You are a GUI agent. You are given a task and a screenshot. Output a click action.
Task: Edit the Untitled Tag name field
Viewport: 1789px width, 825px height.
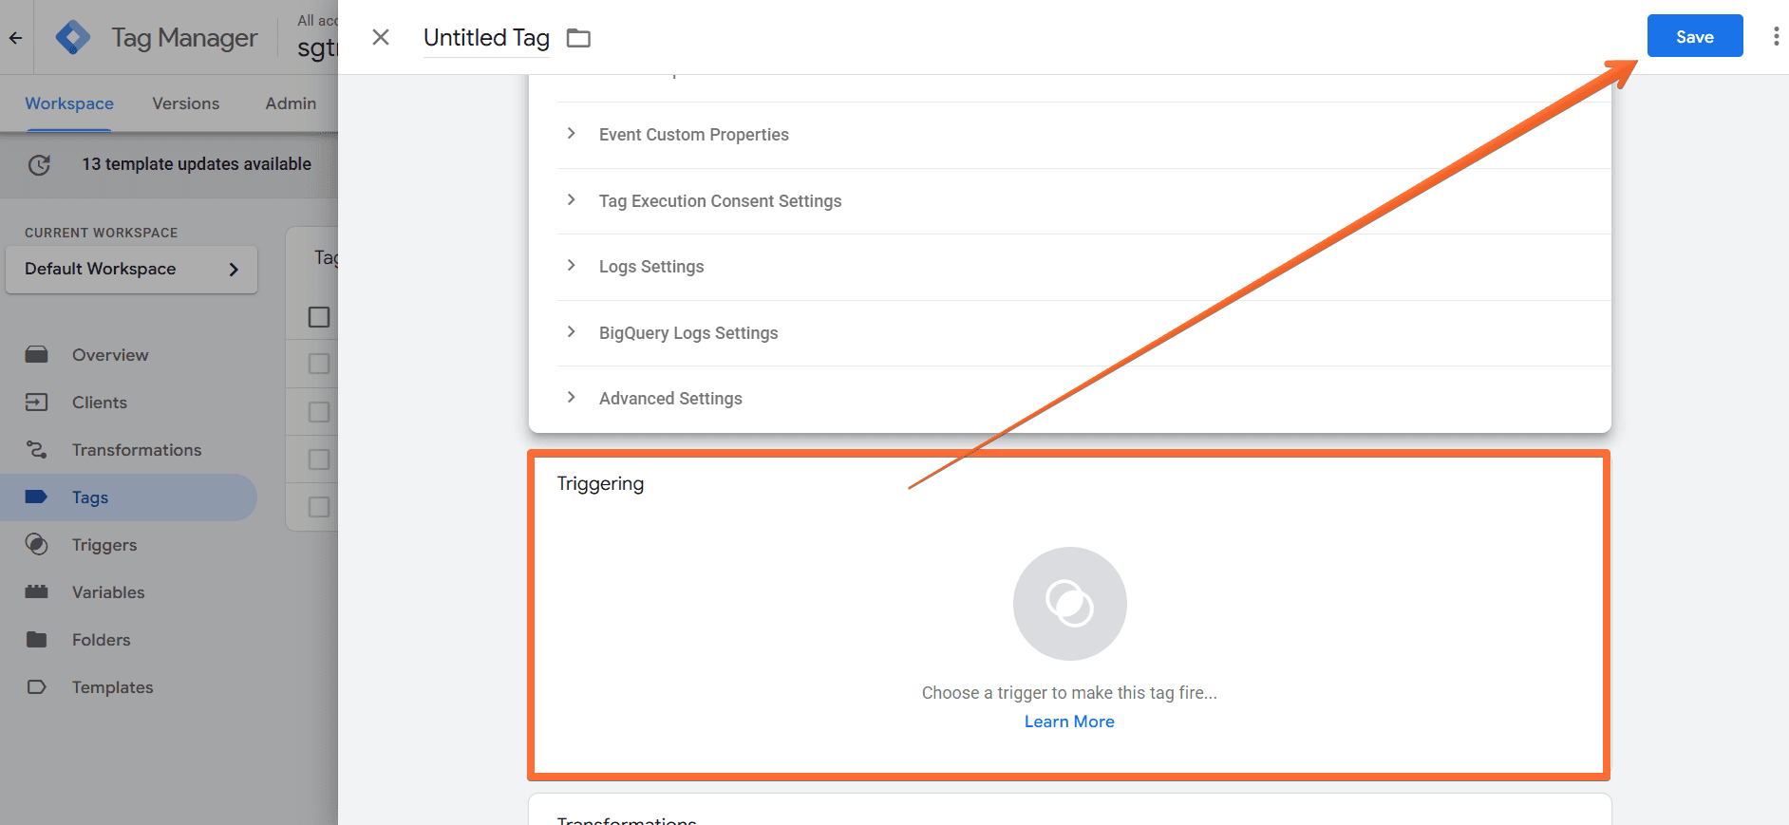click(x=486, y=38)
